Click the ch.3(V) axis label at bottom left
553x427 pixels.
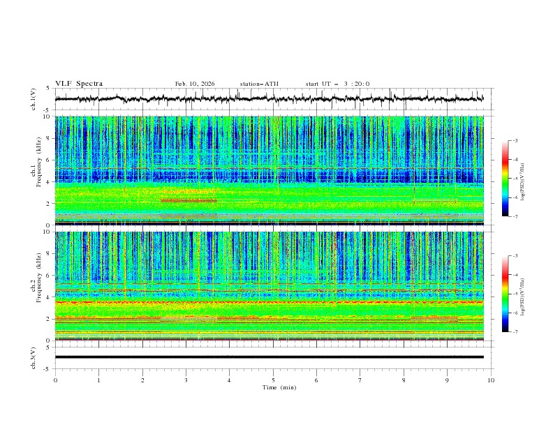[34, 357]
